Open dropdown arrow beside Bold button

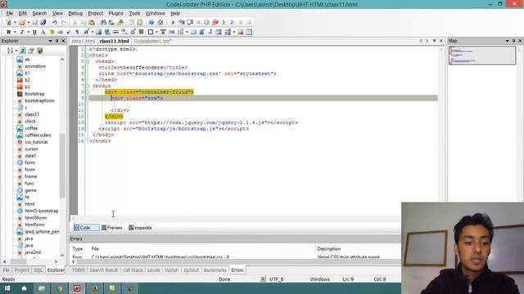pos(15,32)
